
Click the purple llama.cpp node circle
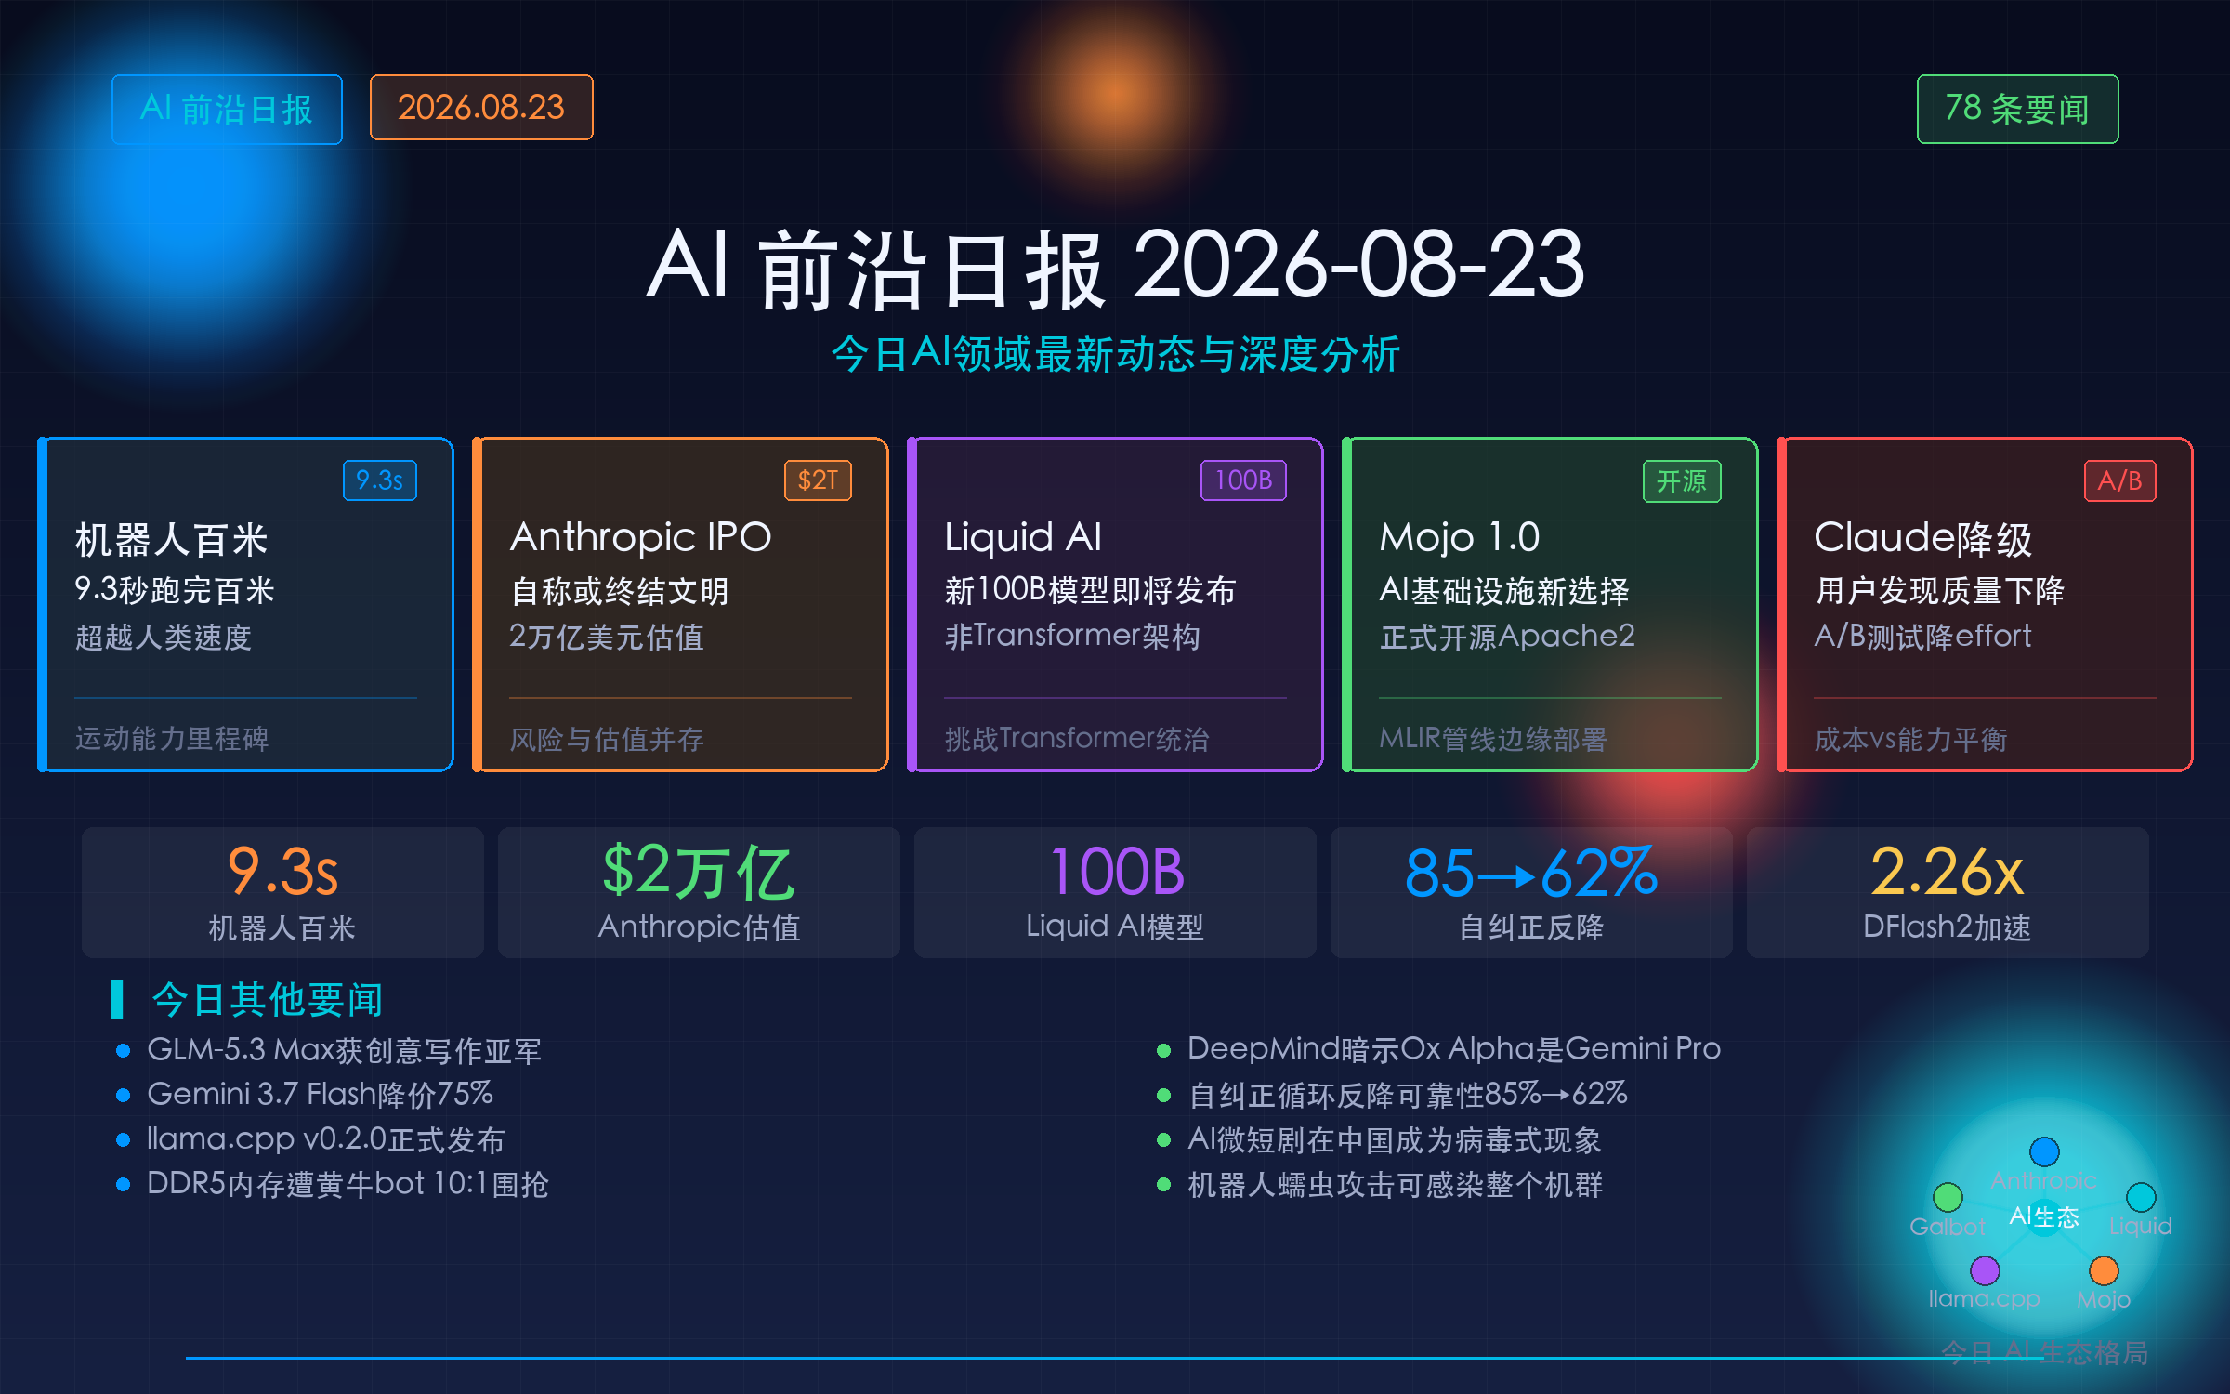(1985, 1270)
